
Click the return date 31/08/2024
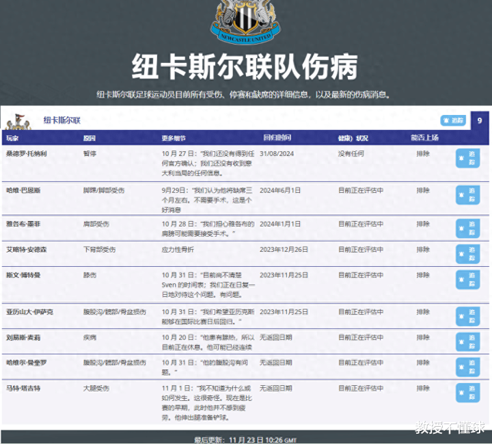tap(277, 154)
